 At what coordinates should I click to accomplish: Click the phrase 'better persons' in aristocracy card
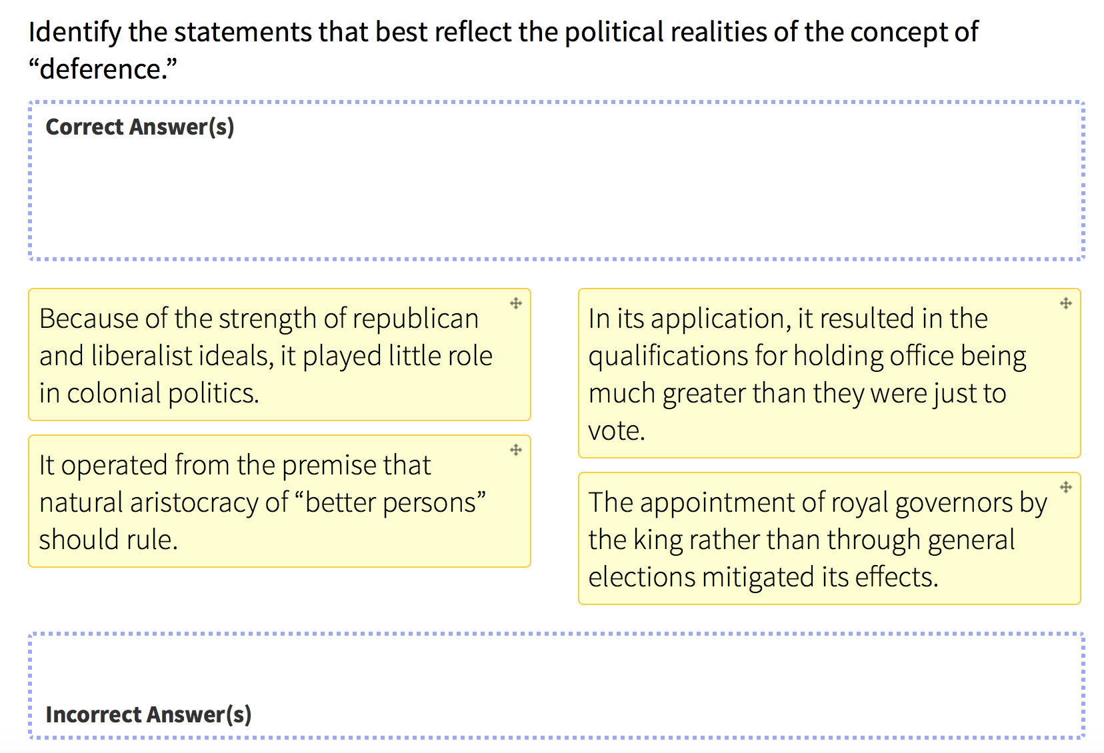395,502
